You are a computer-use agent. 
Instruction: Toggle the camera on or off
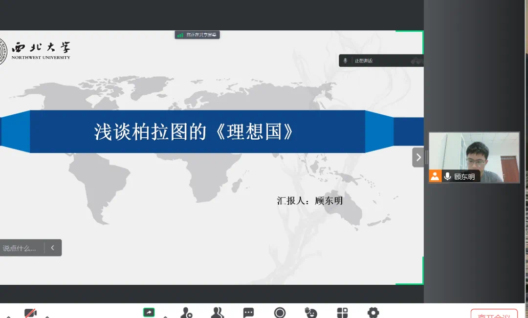31,313
